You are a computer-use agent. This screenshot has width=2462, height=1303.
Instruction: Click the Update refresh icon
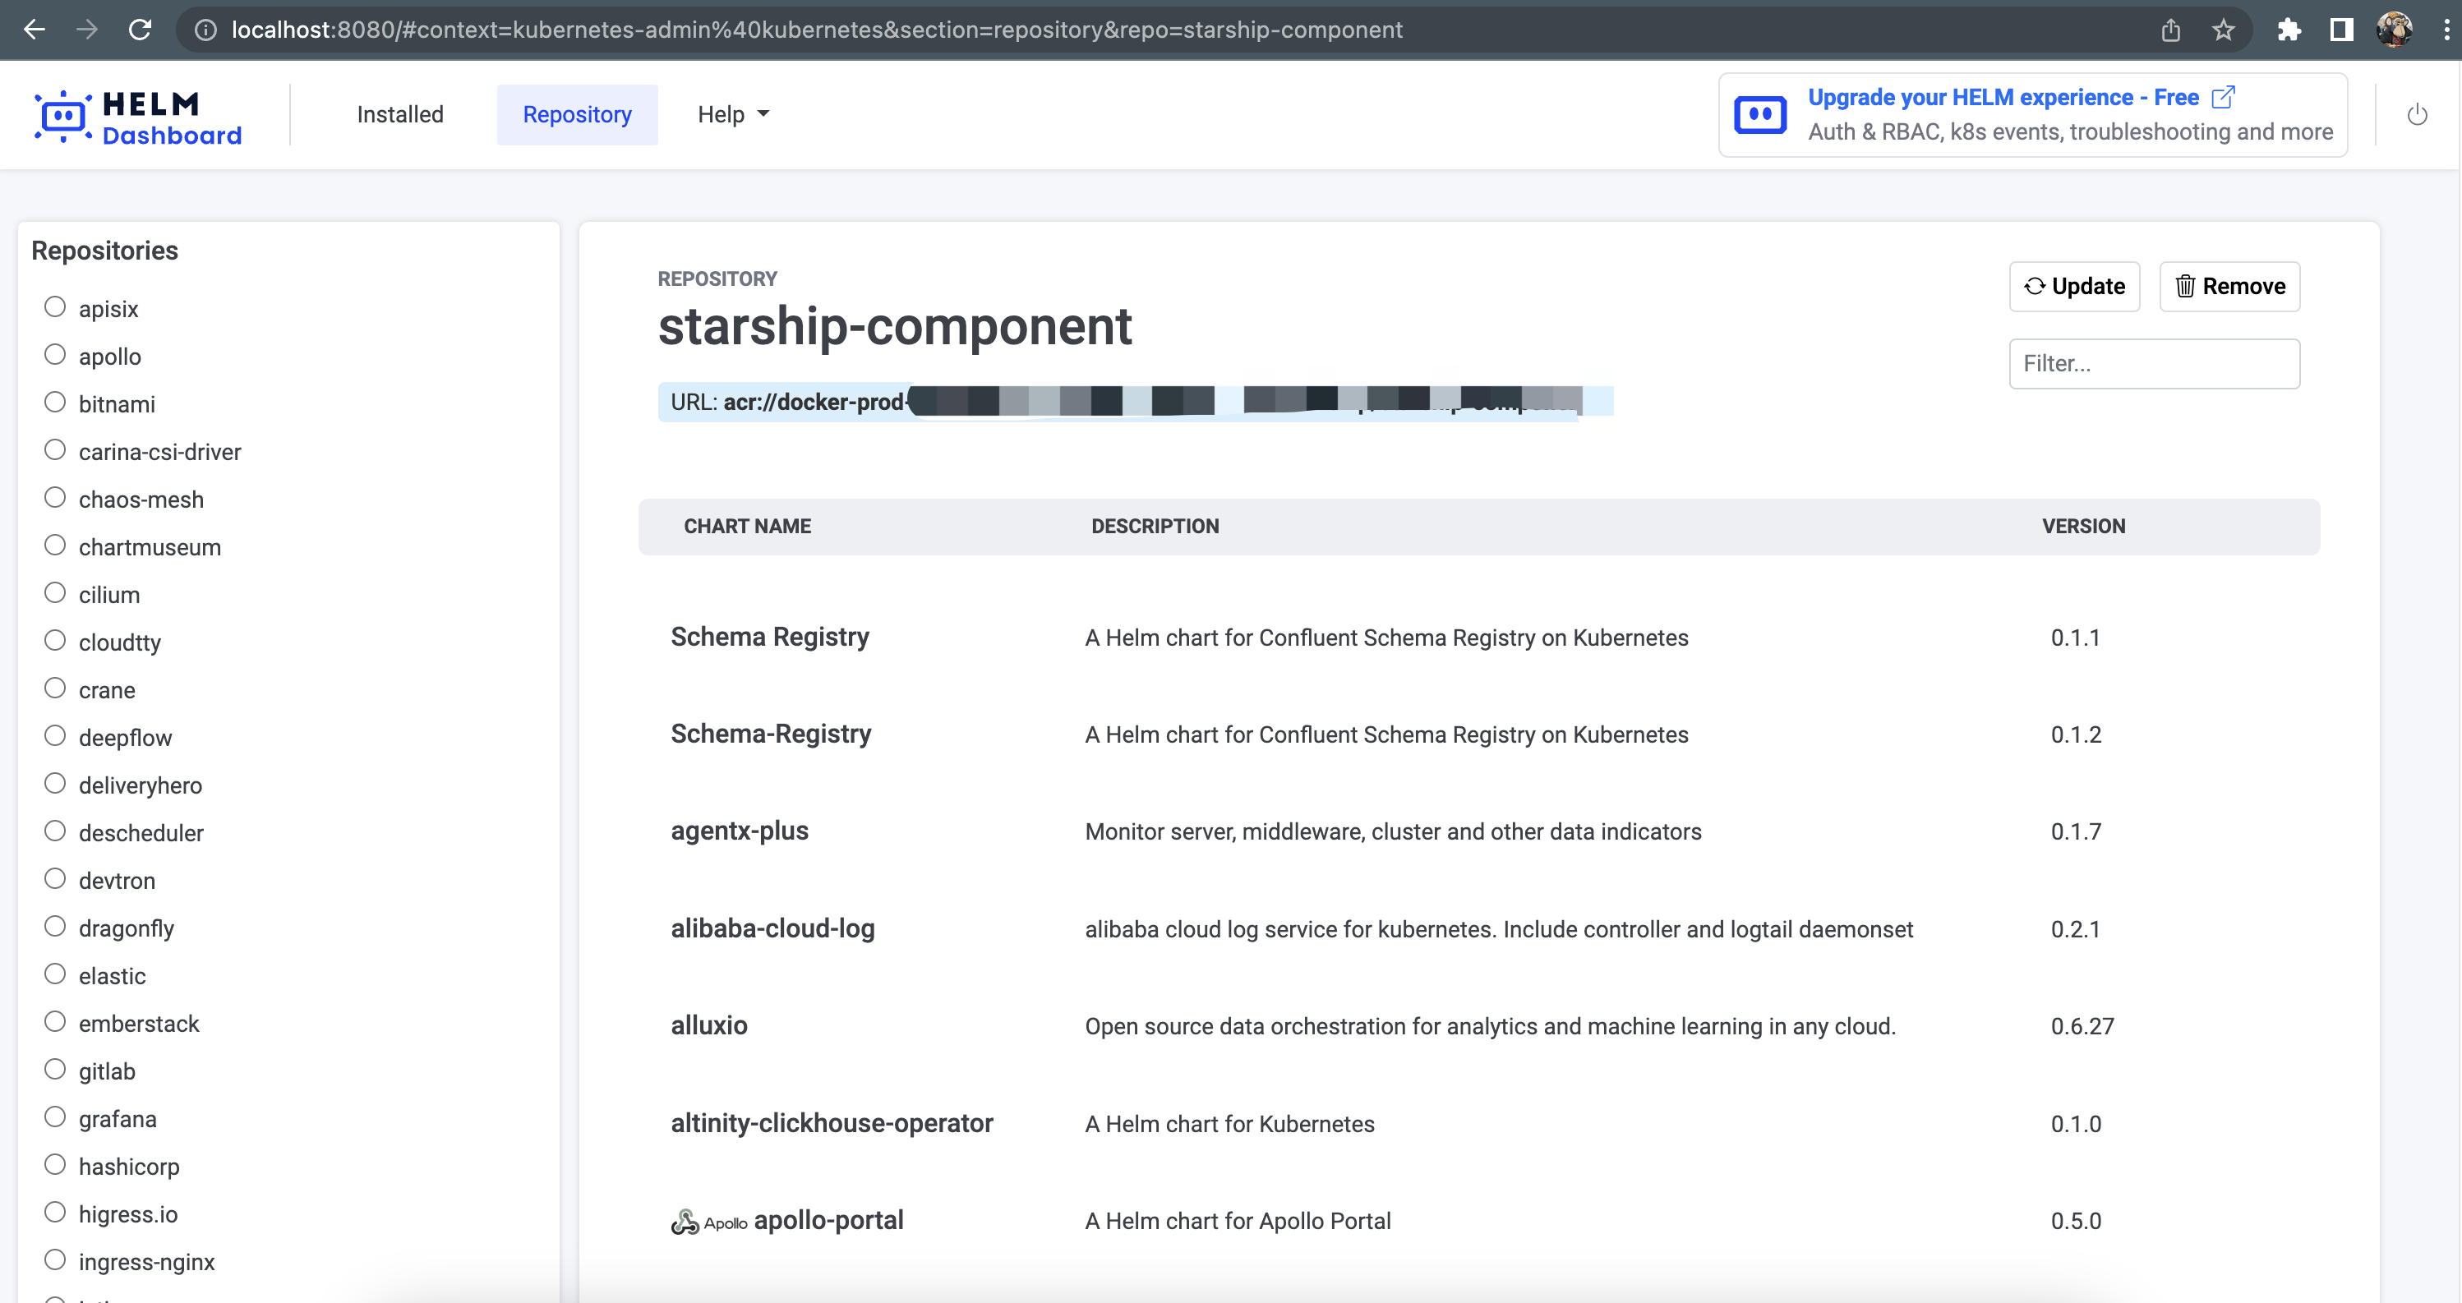(2035, 286)
